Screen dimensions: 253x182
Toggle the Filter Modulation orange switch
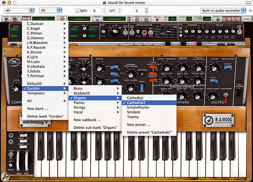(153, 67)
